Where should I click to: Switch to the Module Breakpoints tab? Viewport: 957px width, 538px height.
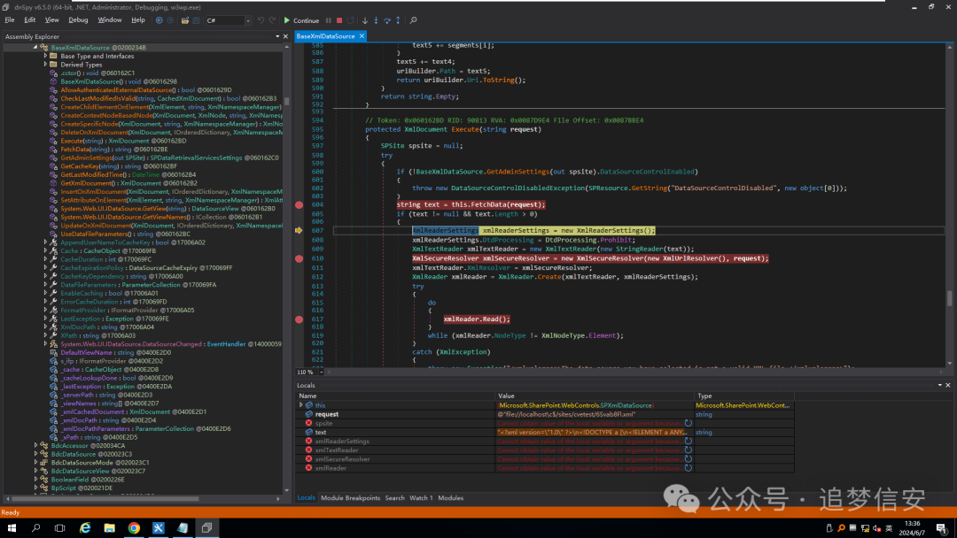[x=350, y=498]
